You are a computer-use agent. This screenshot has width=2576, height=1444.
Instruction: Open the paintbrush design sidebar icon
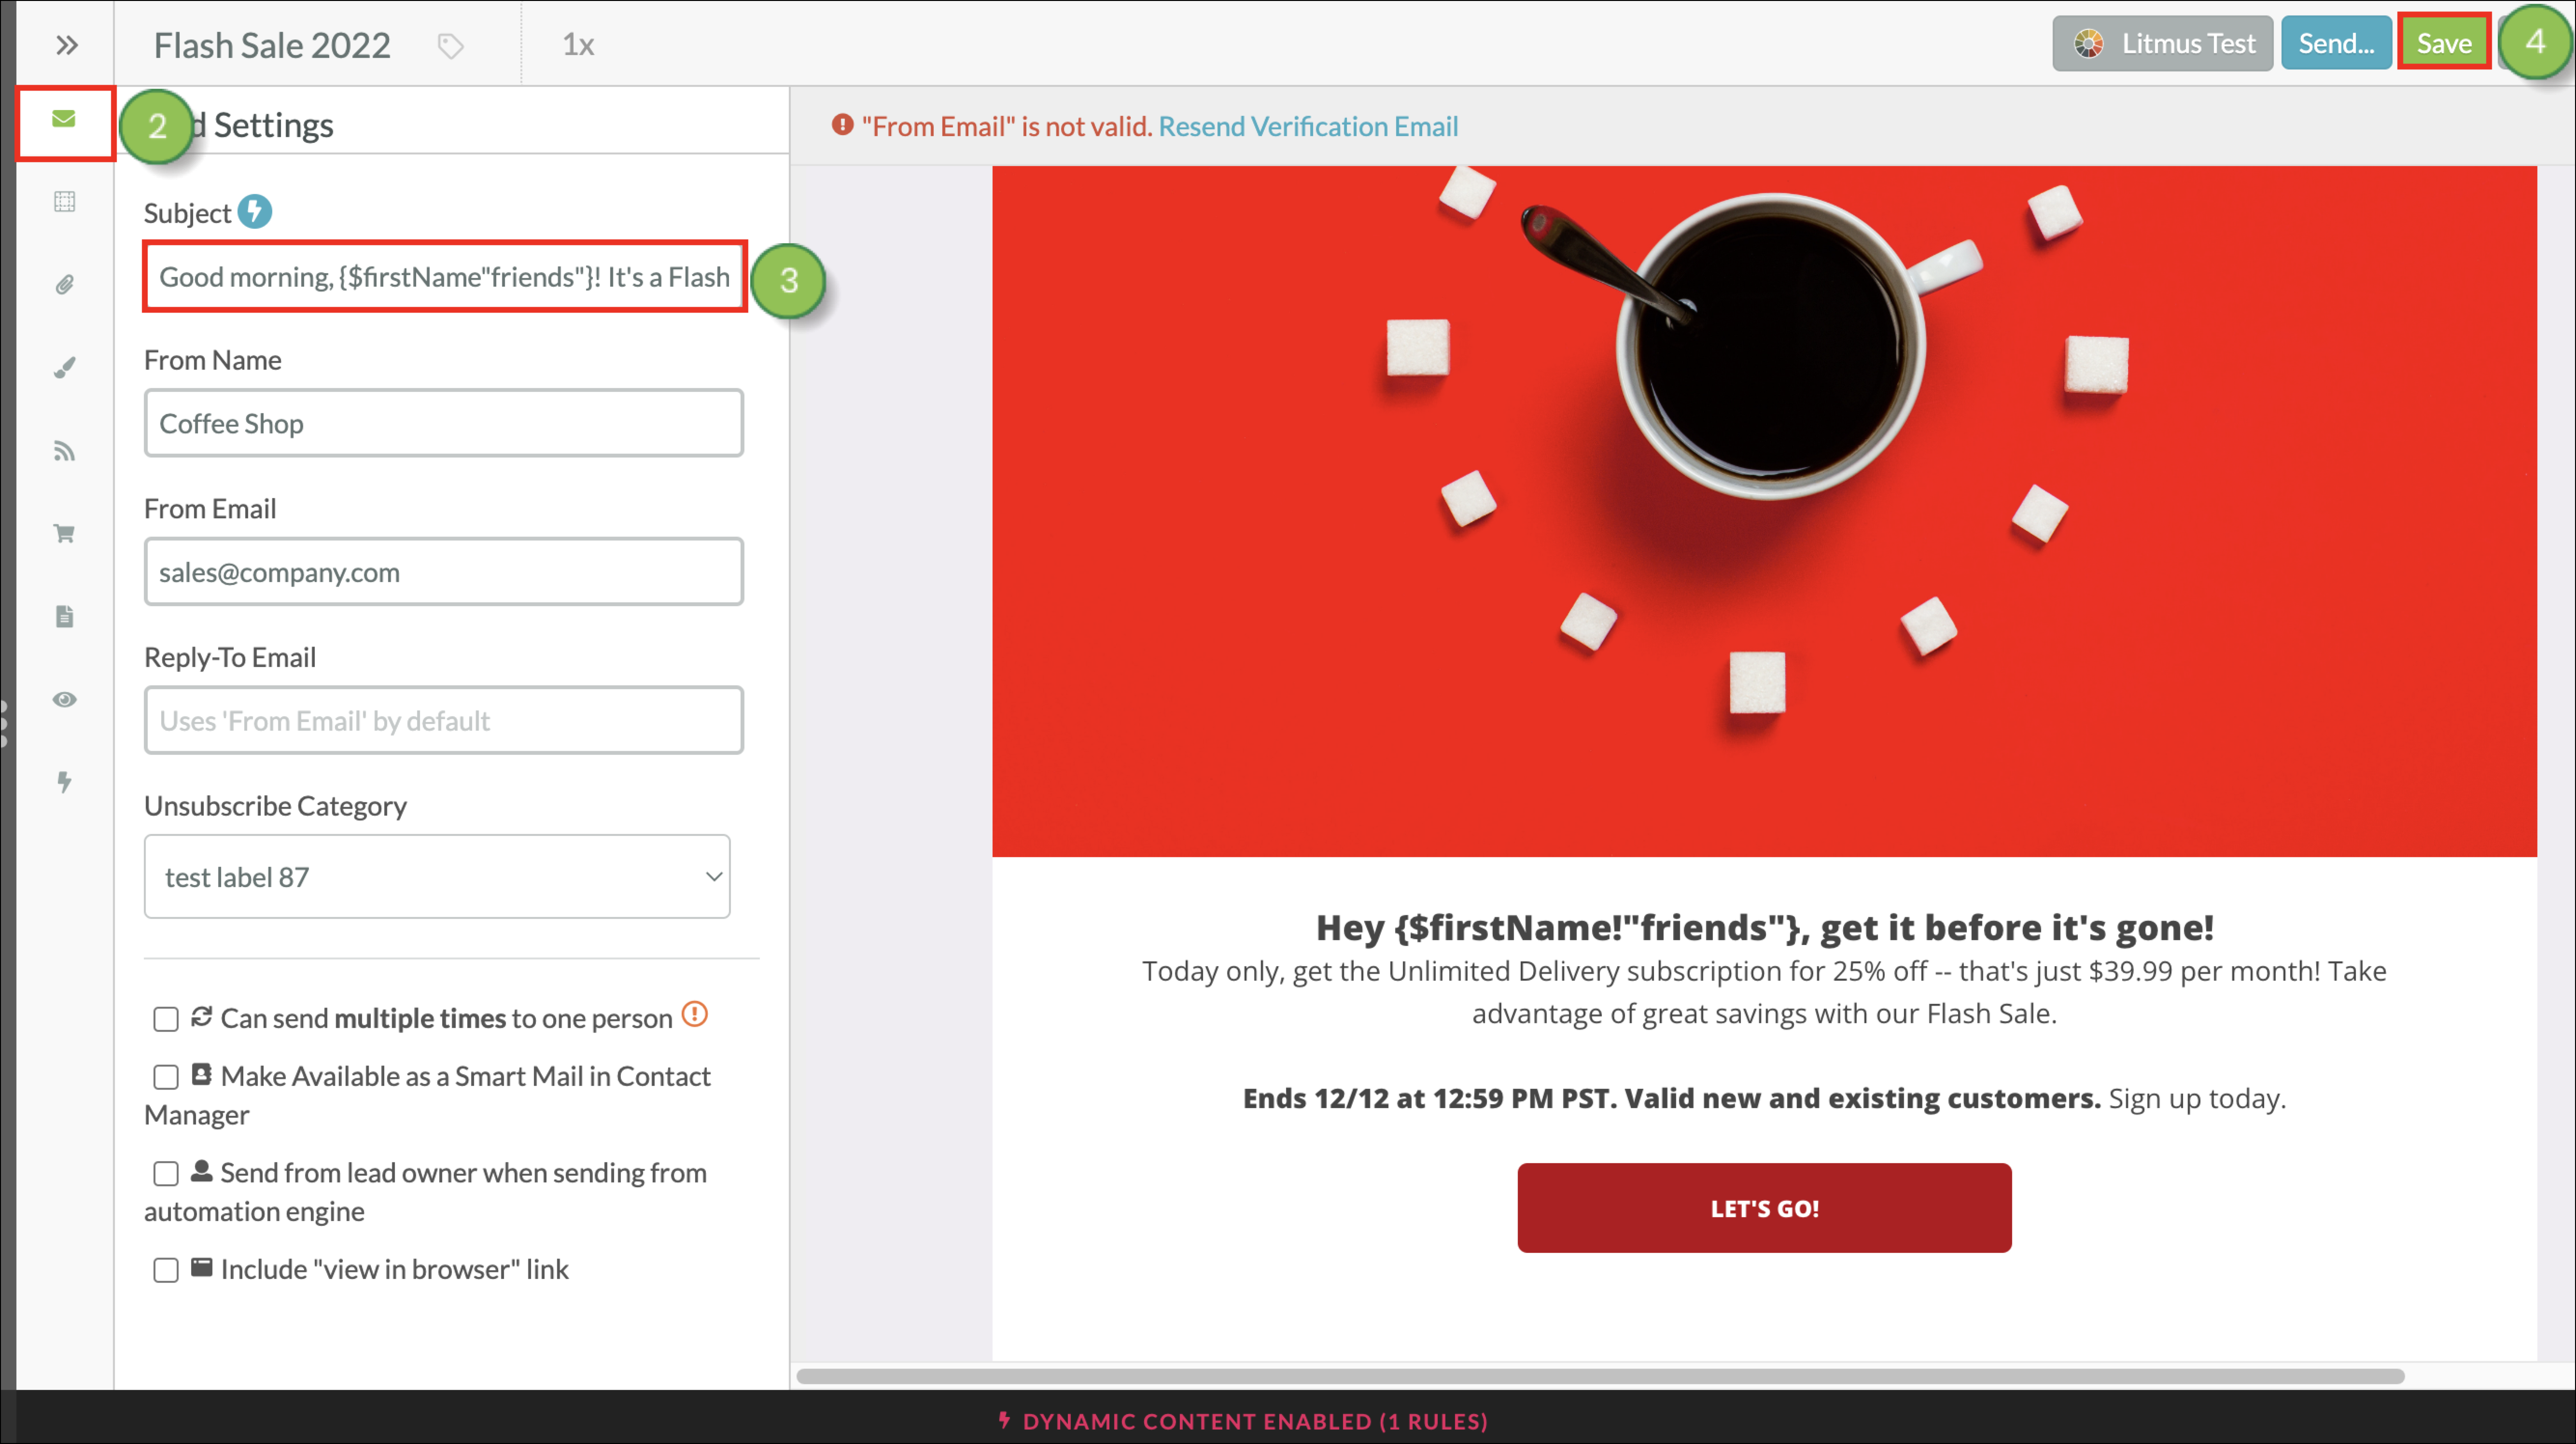(x=65, y=368)
